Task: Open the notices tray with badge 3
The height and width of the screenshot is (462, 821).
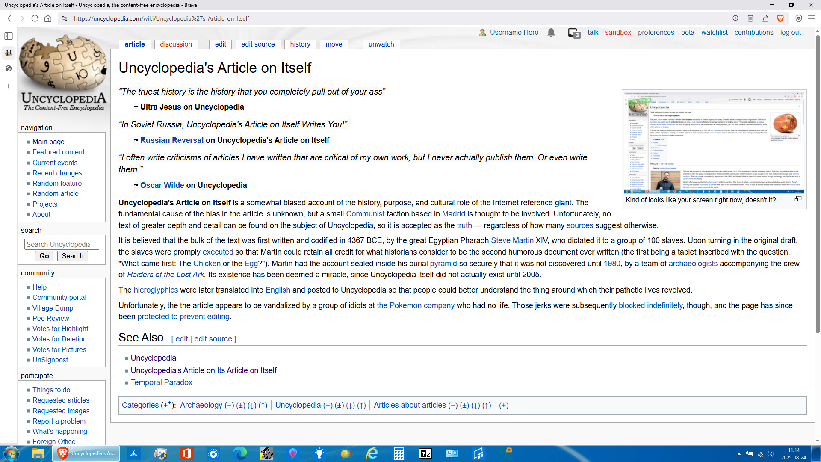Action: point(574,33)
